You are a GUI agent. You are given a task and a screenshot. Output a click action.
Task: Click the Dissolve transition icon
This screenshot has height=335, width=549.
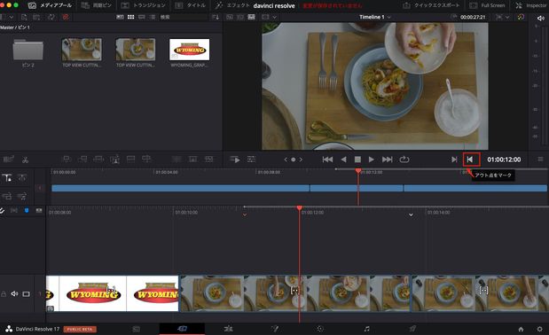(192, 160)
